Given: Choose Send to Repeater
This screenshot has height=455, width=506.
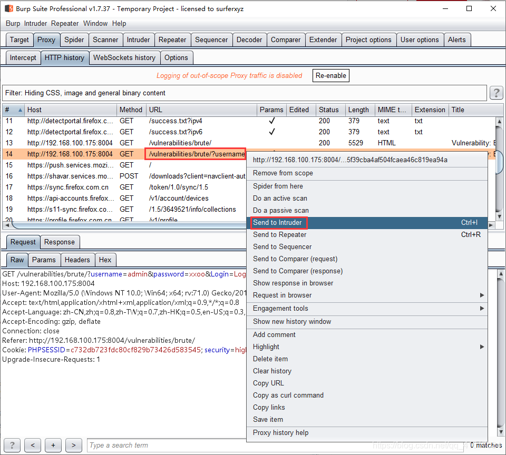Looking at the screenshot, I should tap(367, 234).
